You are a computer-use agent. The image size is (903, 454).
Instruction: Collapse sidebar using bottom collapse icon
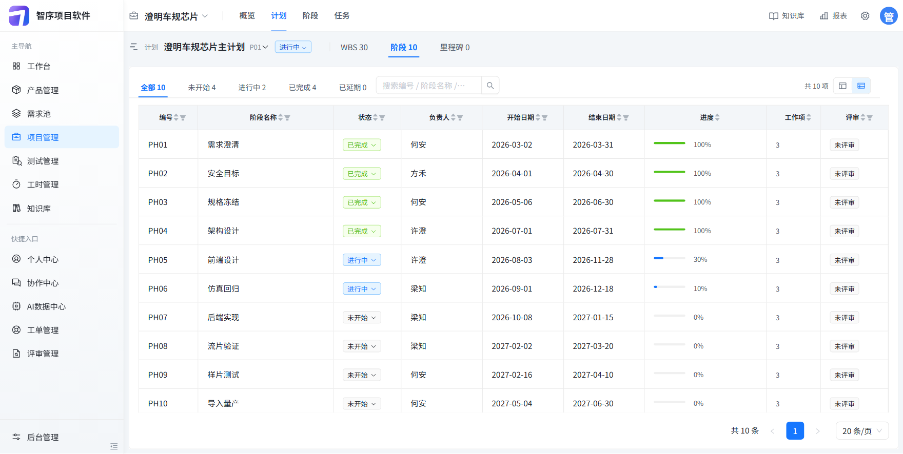(114, 446)
